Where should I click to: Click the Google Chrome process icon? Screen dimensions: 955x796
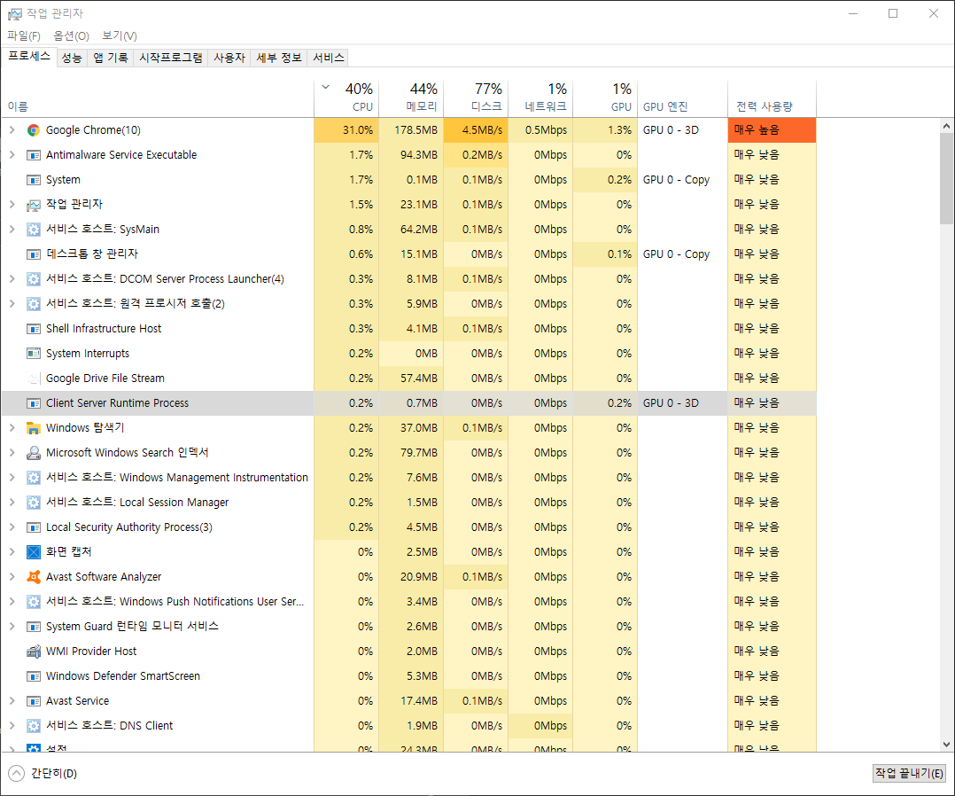pyautogui.click(x=33, y=129)
